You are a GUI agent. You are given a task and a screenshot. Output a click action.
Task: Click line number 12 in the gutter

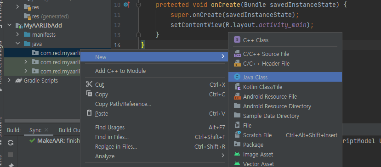point(117,25)
